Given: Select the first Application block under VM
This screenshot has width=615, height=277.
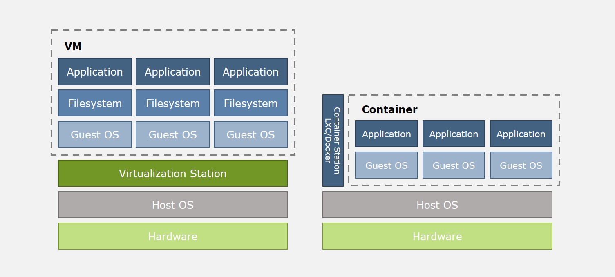Looking at the screenshot, I should (95, 71).
